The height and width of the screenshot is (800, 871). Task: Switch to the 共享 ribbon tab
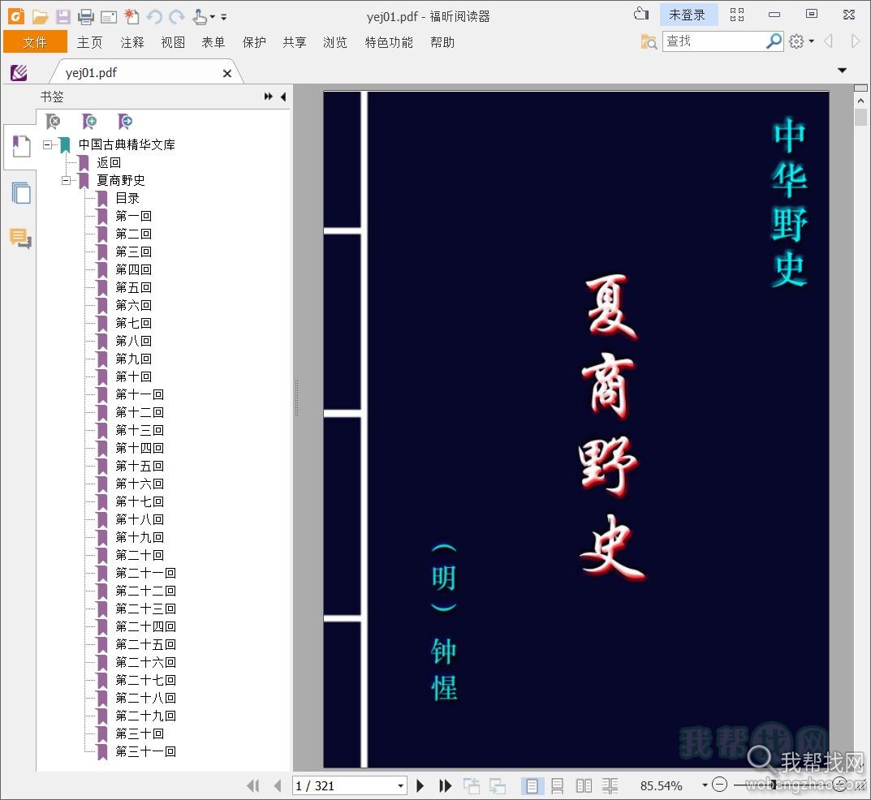tap(295, 42)
